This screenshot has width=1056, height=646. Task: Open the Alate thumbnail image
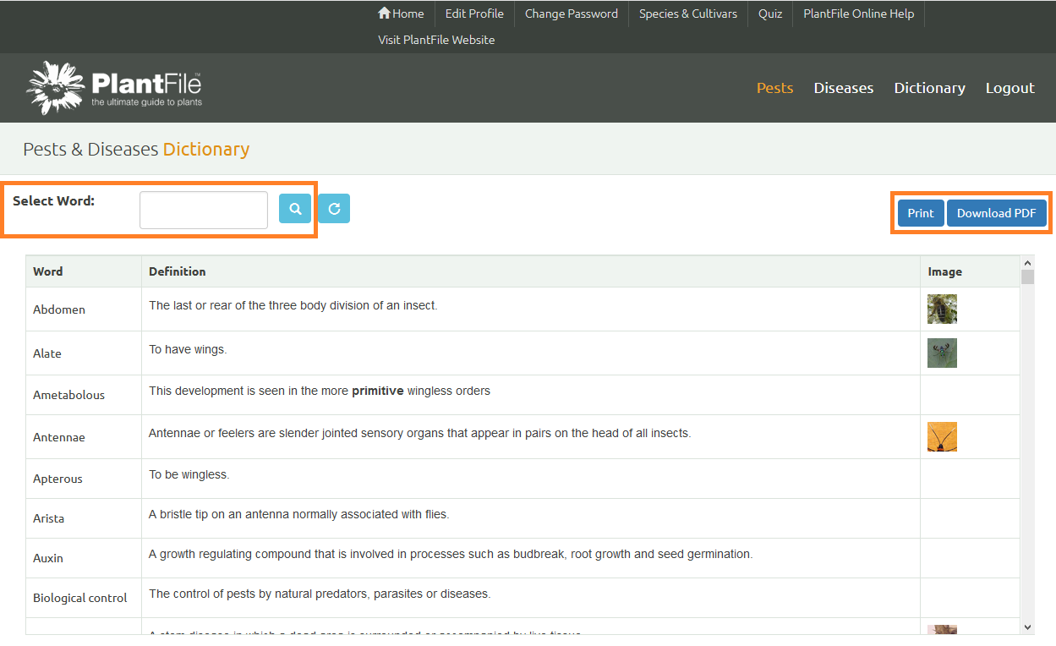click(942, 353)
